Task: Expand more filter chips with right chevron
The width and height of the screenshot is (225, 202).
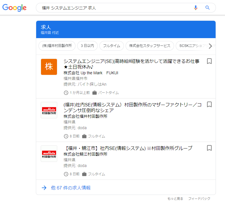Action: point(210,46)
